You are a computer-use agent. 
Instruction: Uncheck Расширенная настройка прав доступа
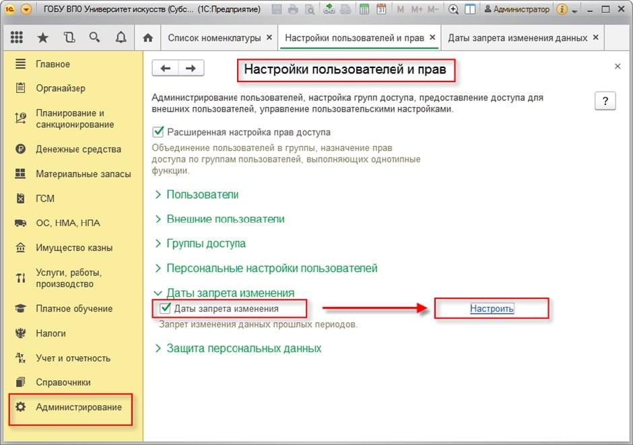click(x=159, y=132)
